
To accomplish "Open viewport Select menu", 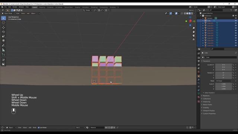I will [23, 13].
